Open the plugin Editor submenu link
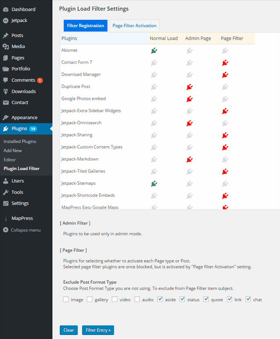 [x=10, y=160]
